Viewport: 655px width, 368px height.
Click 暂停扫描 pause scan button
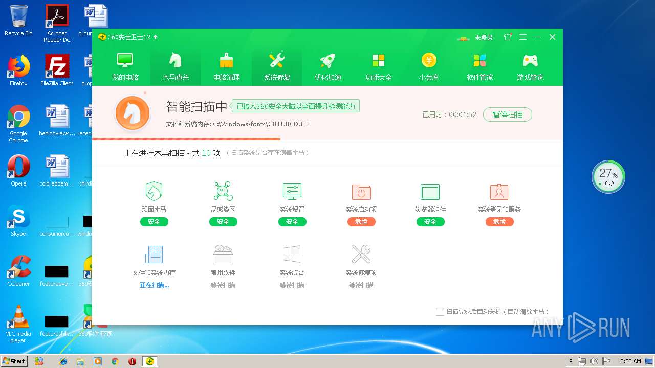pyautogui.click(x=508, y=114)
